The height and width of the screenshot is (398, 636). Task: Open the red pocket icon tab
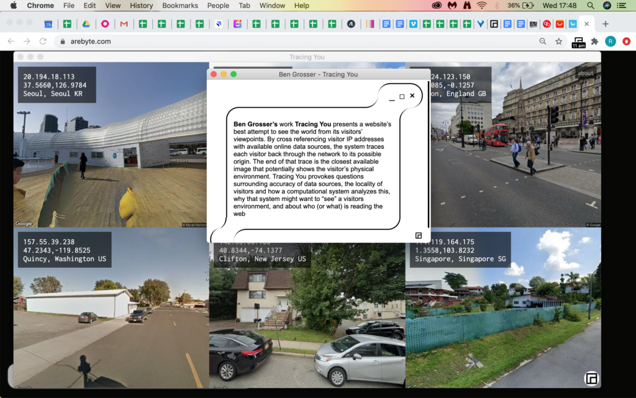pos(560,24)
